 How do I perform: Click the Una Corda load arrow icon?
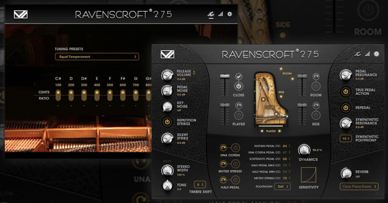(x=223, y=148)
